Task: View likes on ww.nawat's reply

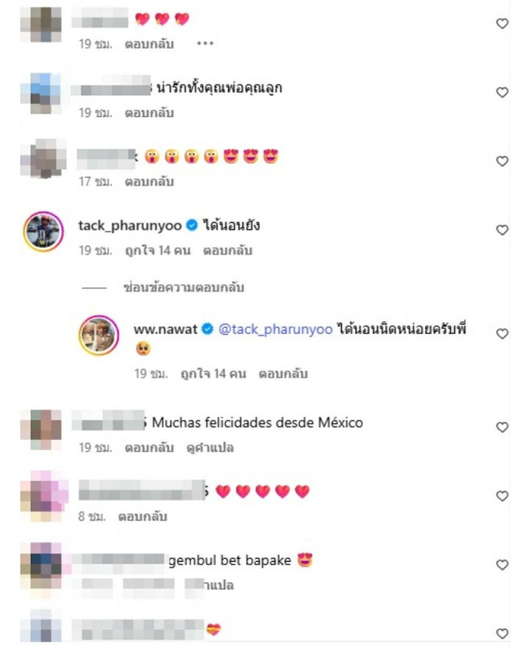Action: pyautogui.click(x=213, y=373)
